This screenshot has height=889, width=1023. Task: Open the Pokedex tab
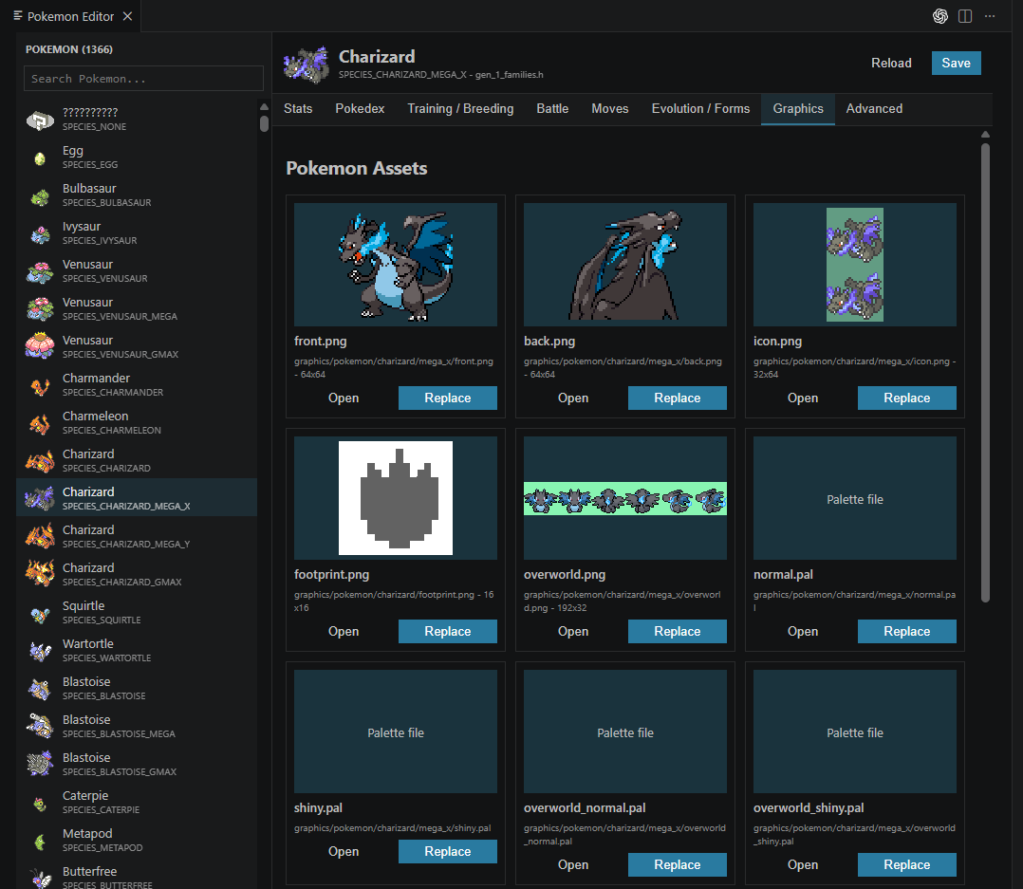(x=360, y=109)
